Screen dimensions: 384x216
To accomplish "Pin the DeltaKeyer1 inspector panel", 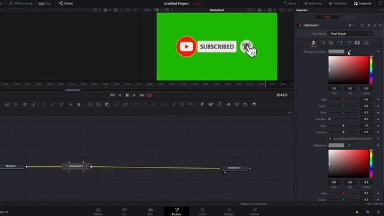I will point(368,25).
